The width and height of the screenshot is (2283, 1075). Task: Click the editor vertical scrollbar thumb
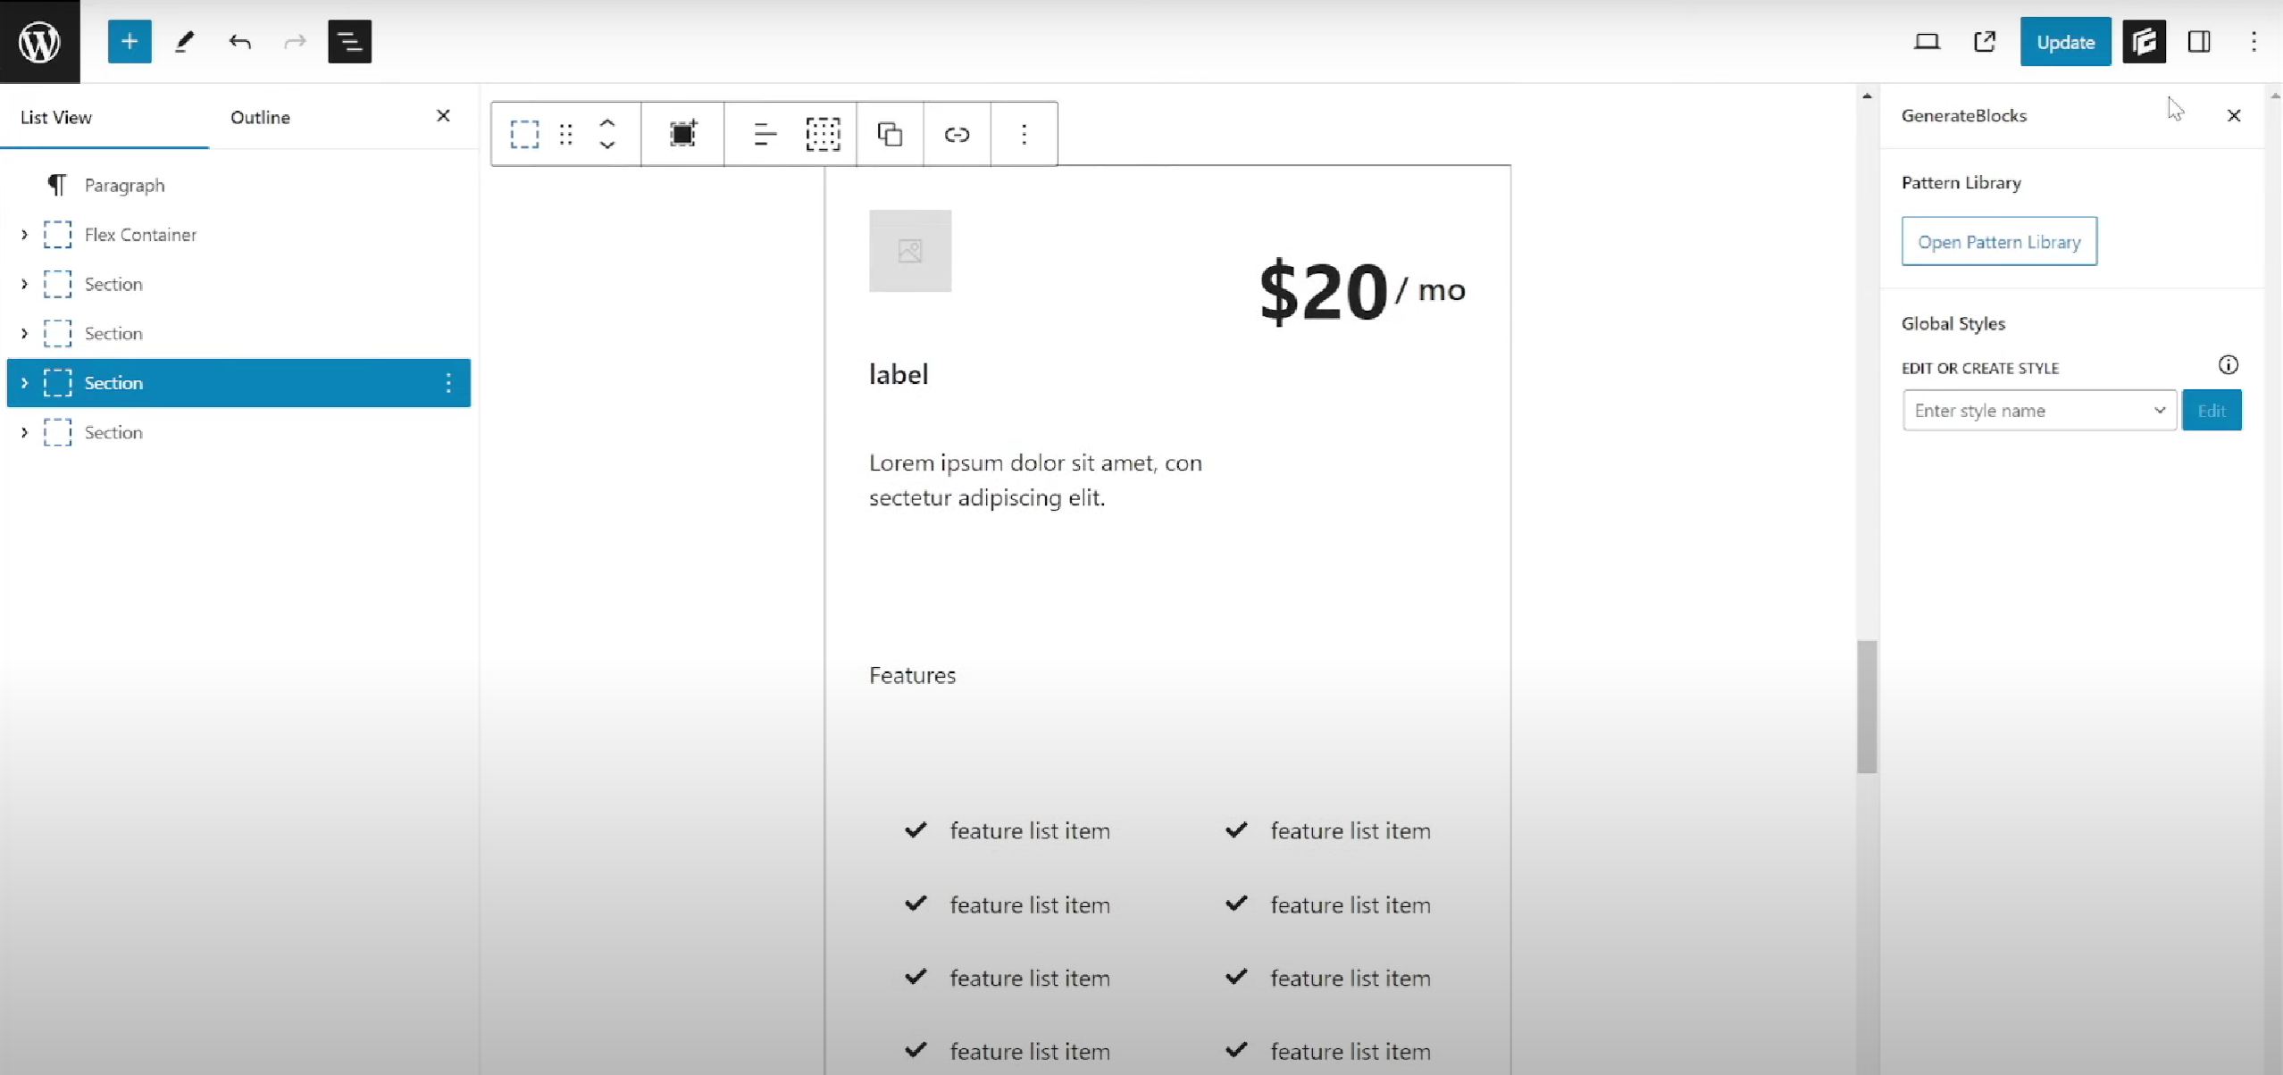pos(1867,705)
